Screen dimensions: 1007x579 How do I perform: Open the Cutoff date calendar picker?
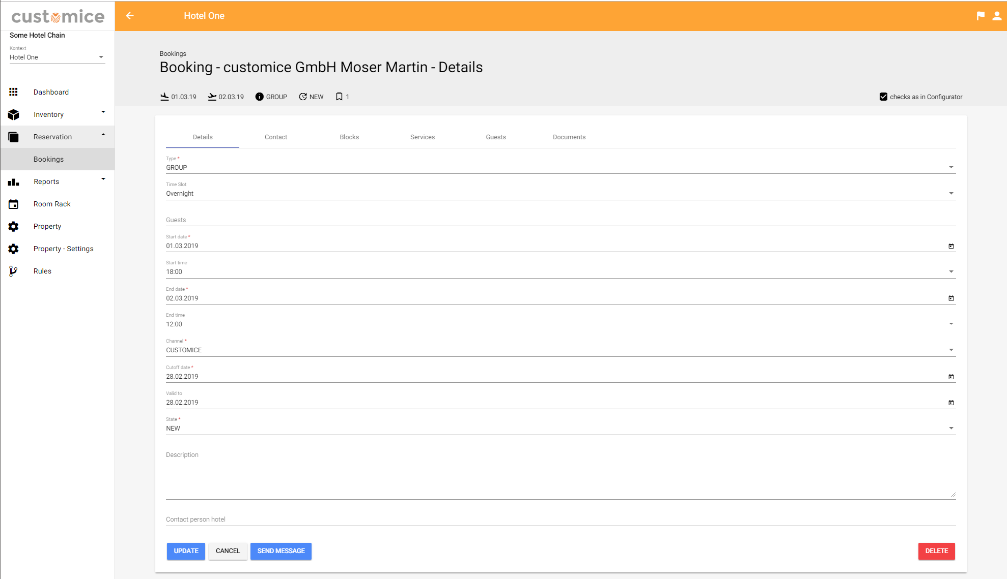pyautogui.click(x=951, y=377)
